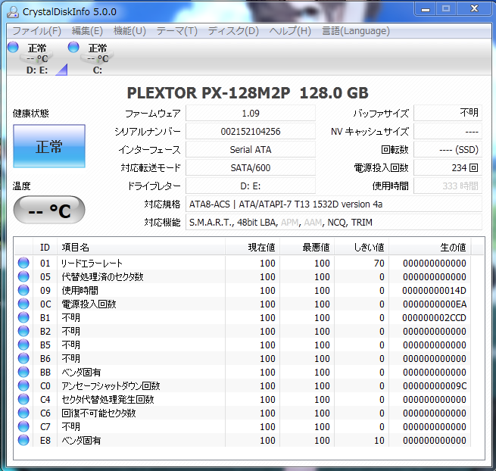The width and height of the screenshot is (496, 471).
Task: Select the D: E: disk status icon
Action: (36, 58)
